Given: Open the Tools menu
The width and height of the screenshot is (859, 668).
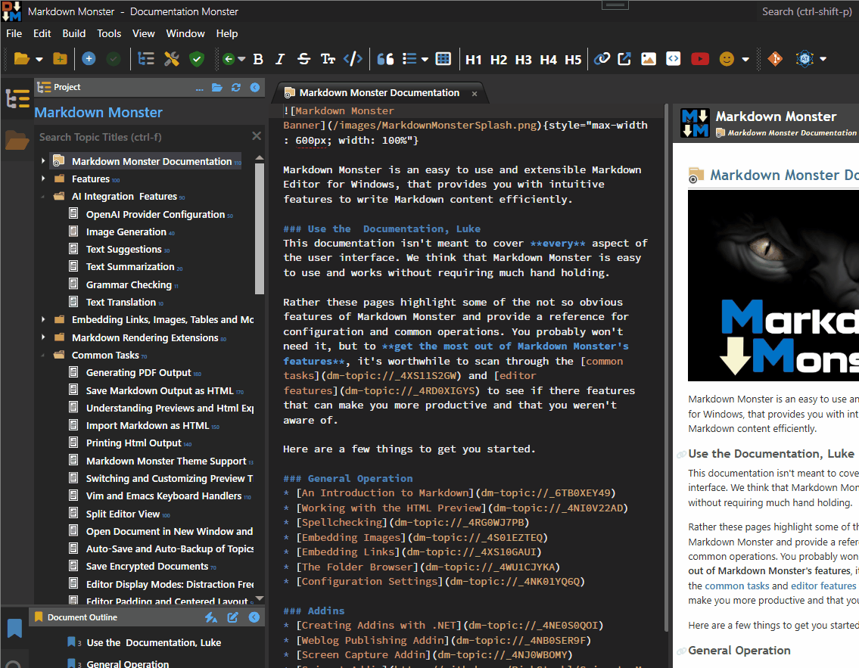Looking at the screenshot, I should tap(109, 33).
